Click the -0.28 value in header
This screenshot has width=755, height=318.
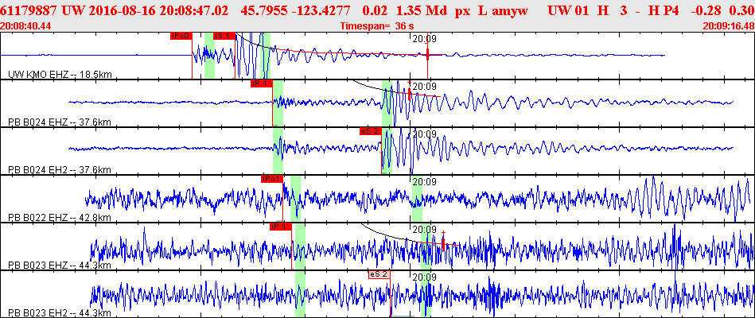click(706, 10)
